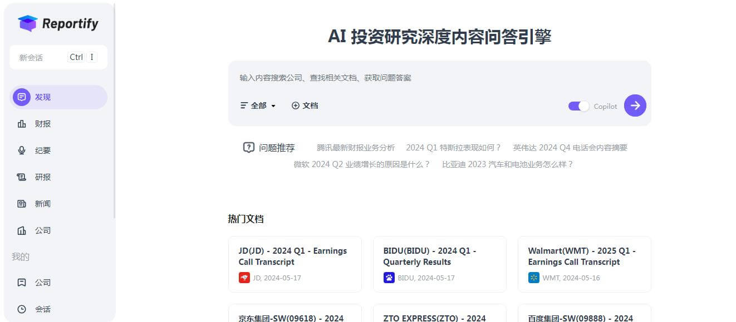The height and width of the screenshot is (322, 736).
Task: Click the WMT logo on the Walmart card
Action: (534, 277)
